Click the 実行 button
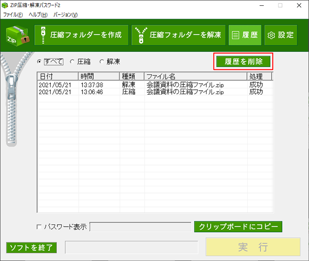 (253, 247)
